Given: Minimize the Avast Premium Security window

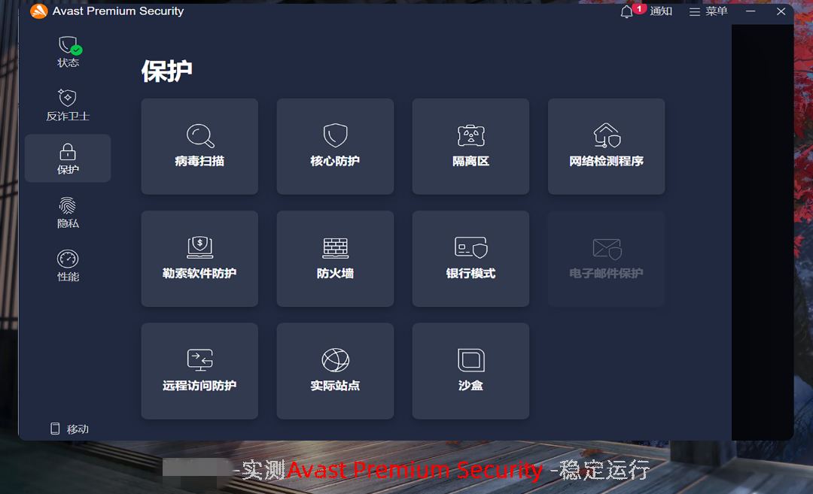Looking at the screenshot, I should pyautogui.click(x=751, y=11).
